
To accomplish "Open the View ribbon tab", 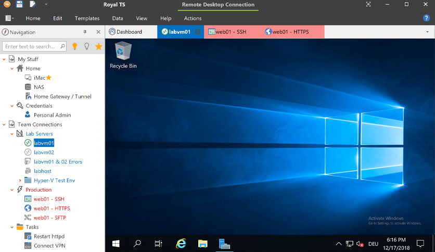I will (x=142, y=18).
